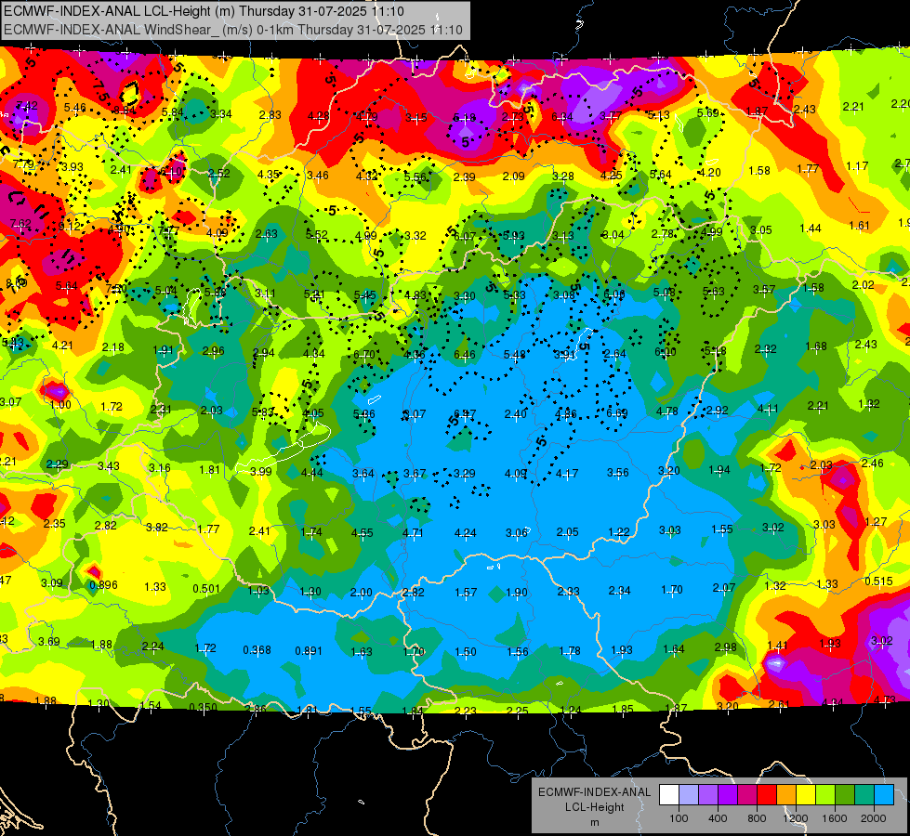This screenshot has height=836, width=910.
Task: Click the legend unit label 'm'
Action: click(x=595, y=822)
